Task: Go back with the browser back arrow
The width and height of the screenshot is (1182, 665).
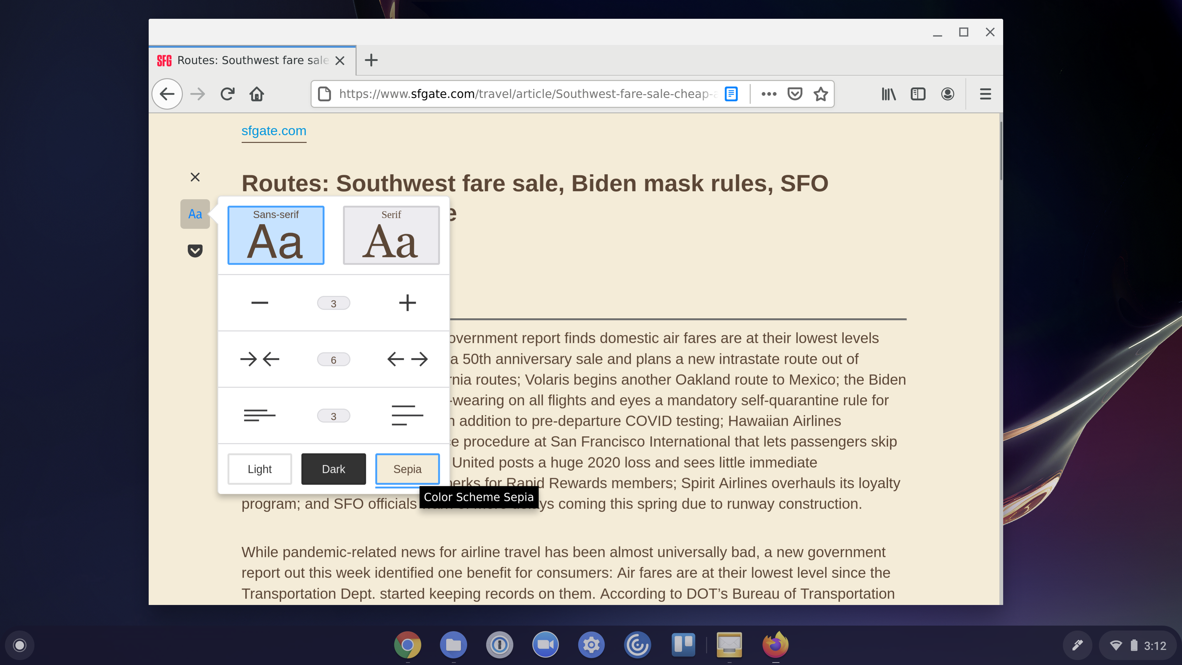Action: click(x=167, y=94)
